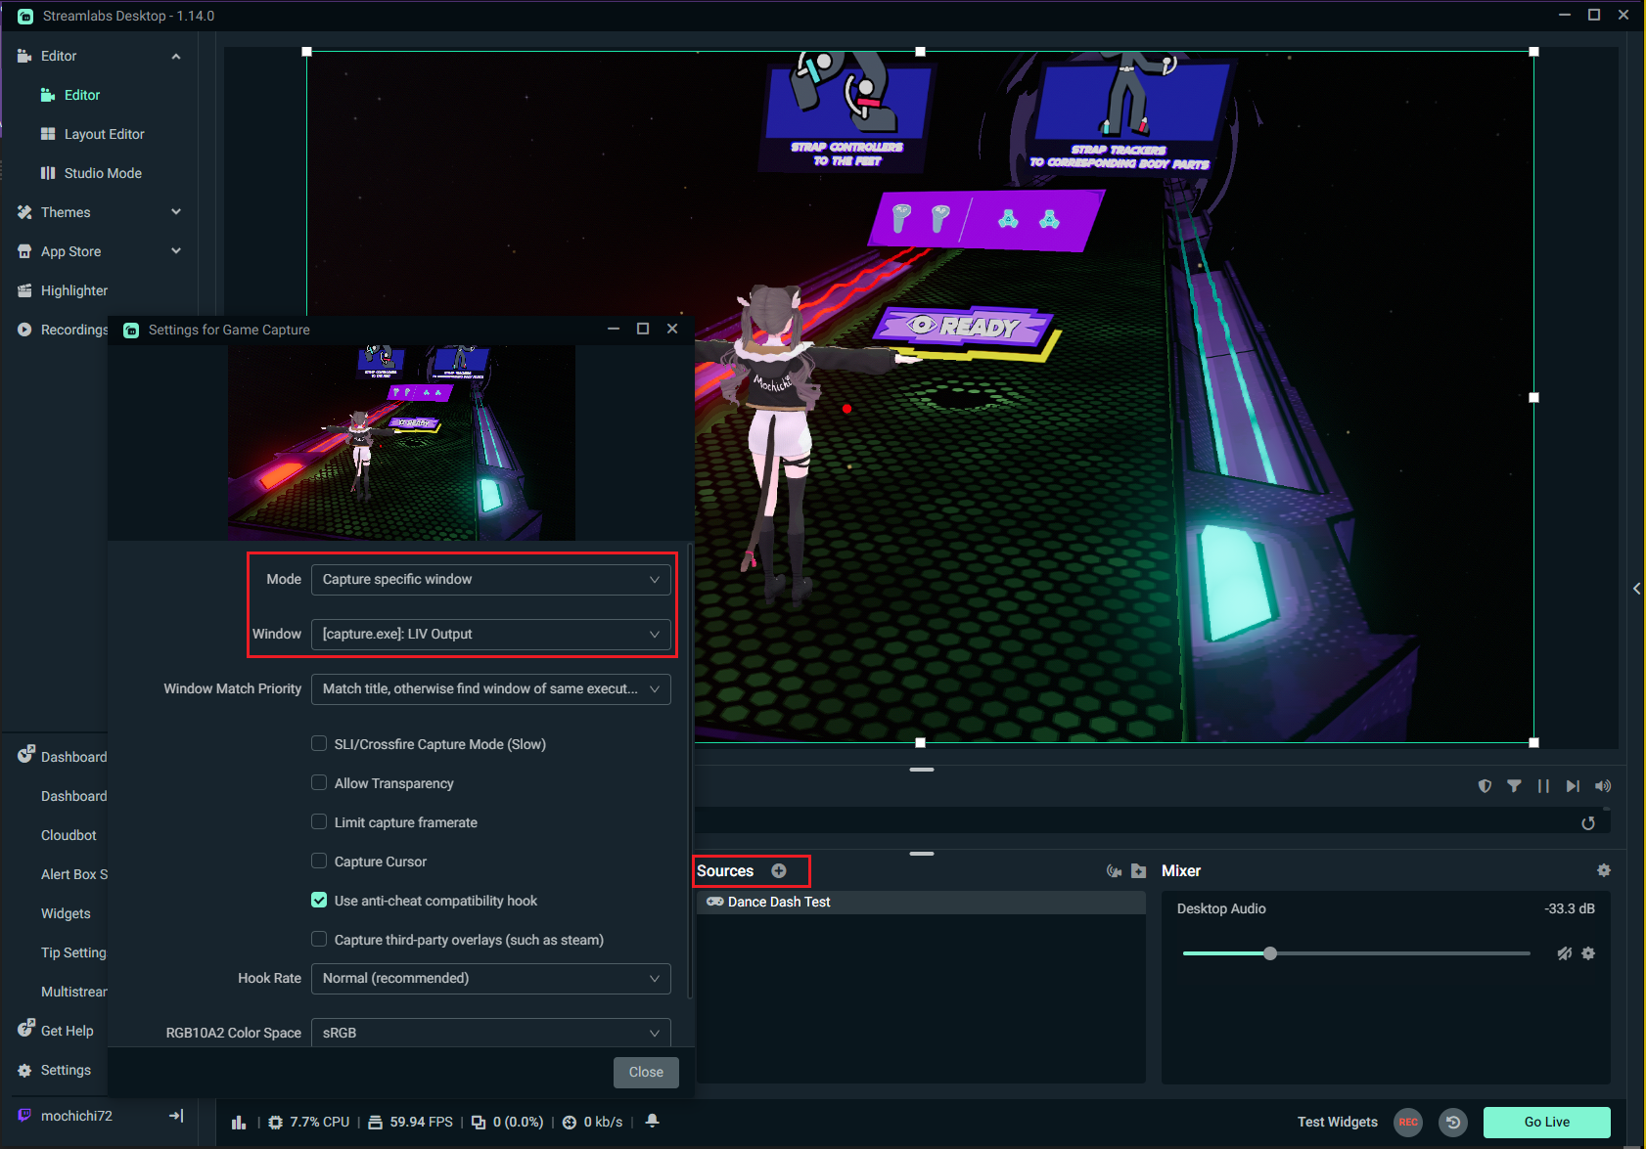Open Studio Mode from sidebar
1646x1149 pixels.
coord(102,173)
